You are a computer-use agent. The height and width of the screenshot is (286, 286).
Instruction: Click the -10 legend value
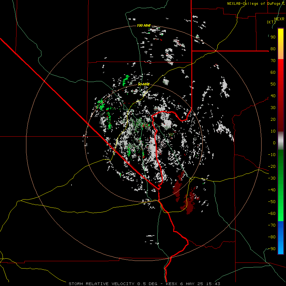tap(272, 155)
